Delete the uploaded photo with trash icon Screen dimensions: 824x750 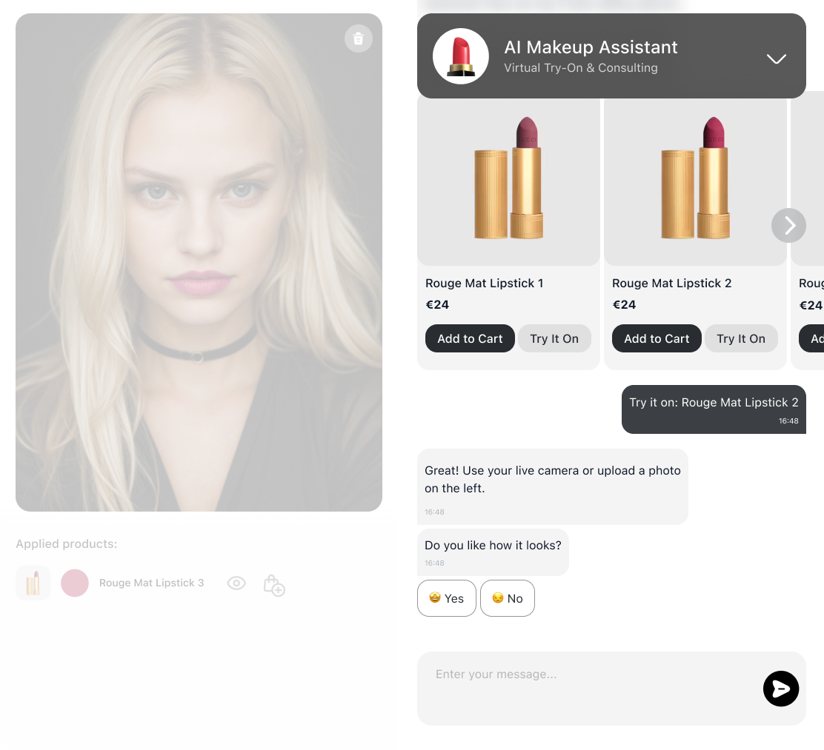click(359, 38)
